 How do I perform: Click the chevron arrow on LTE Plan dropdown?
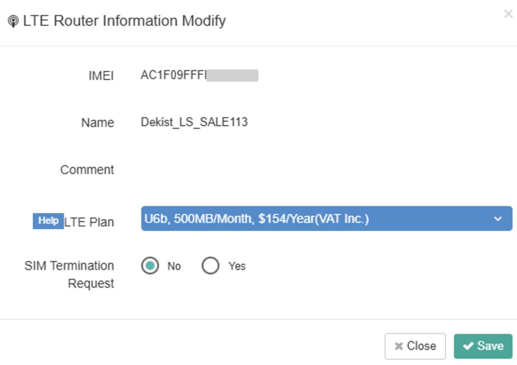click(497, 219)
